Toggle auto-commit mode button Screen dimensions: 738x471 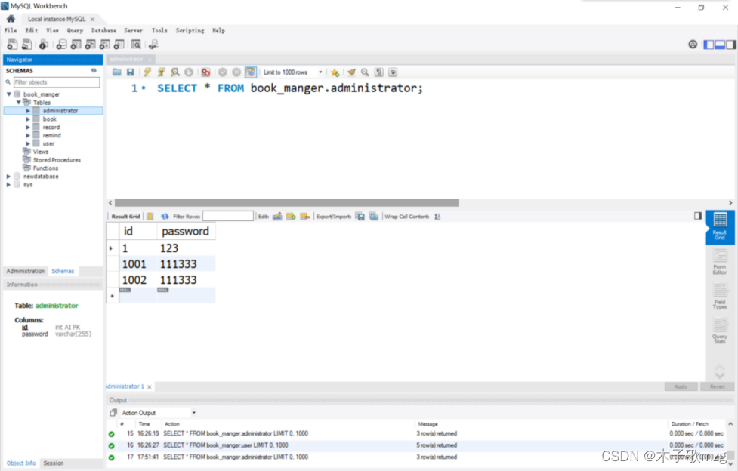click(x=250, y=72)
